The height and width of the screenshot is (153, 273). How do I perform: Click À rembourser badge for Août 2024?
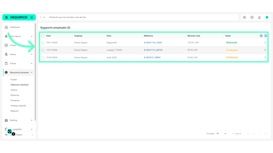click(232, 57)
